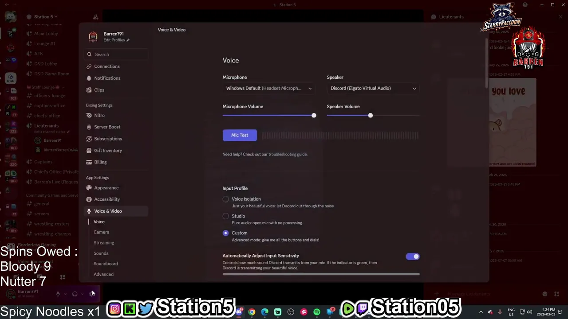This screenshot has width=568, height=319.
Task: Switch to the Voice sub-tab
Action: click(99, 222)
